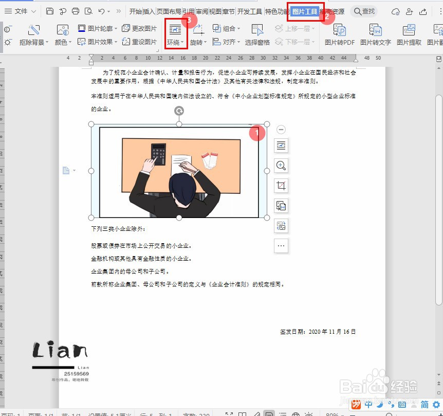Click the share icon at top right
443x416 pixels.
(x=423, y=12)
